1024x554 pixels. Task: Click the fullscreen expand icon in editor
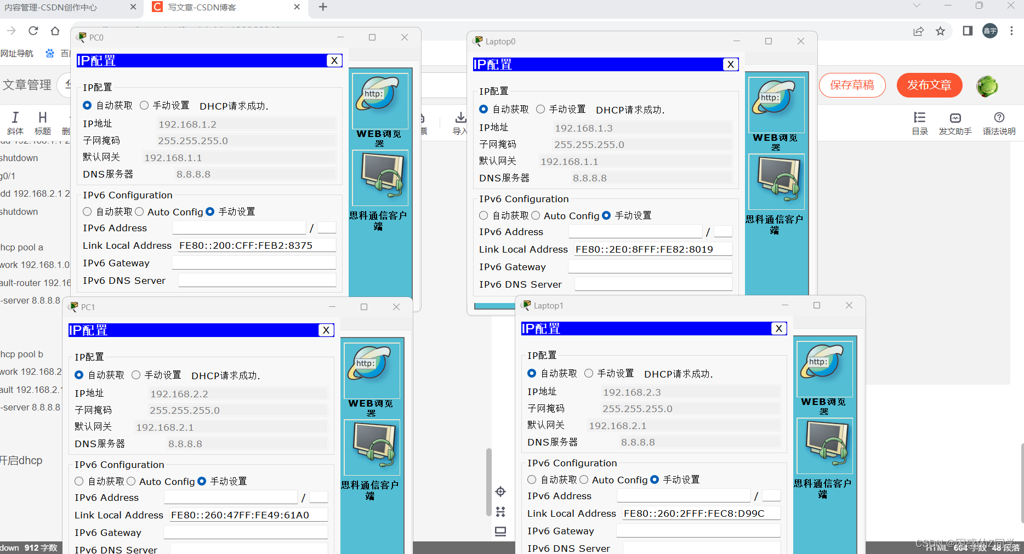tap(500, 512)
